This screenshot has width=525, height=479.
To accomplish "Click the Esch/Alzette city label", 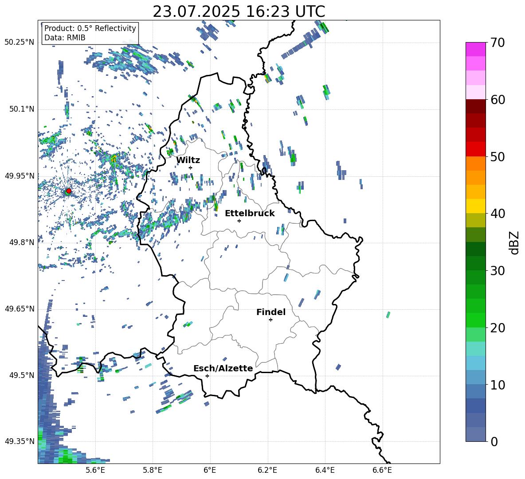I will click(223, 368).
